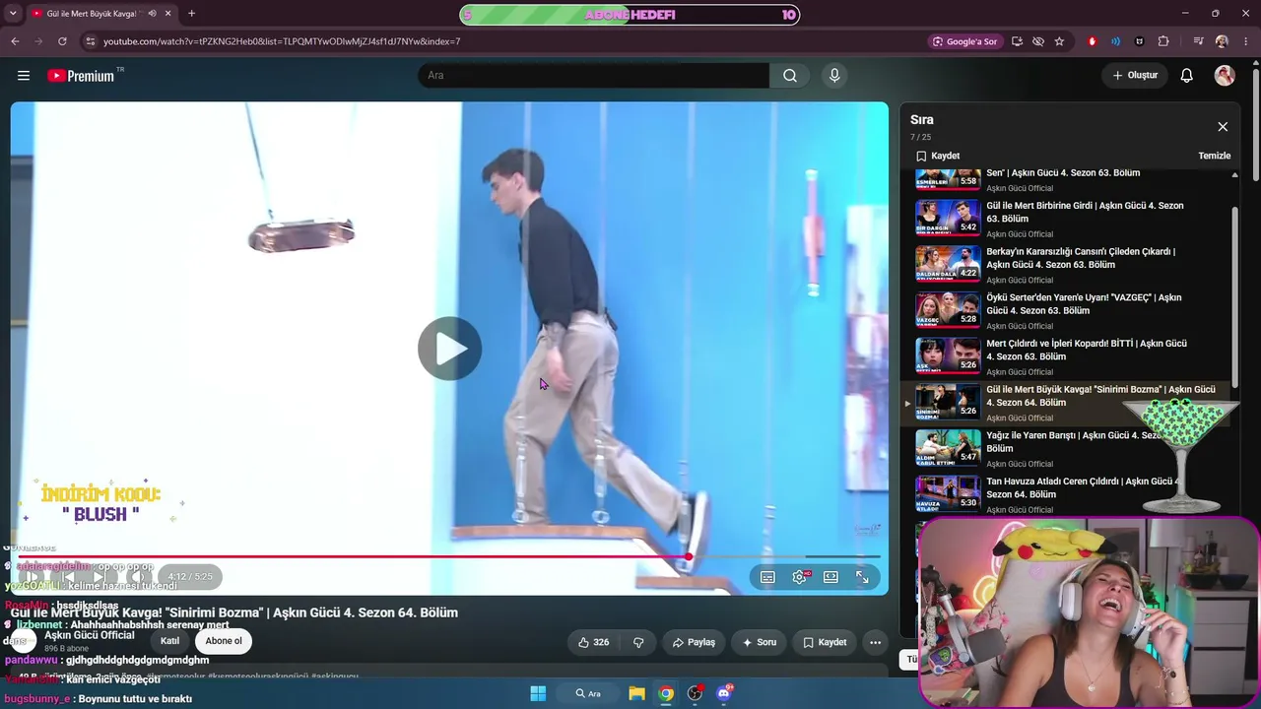Start voice search with the microphone
The width and height of the screenshot is (1261, 709).
point(834,76)
